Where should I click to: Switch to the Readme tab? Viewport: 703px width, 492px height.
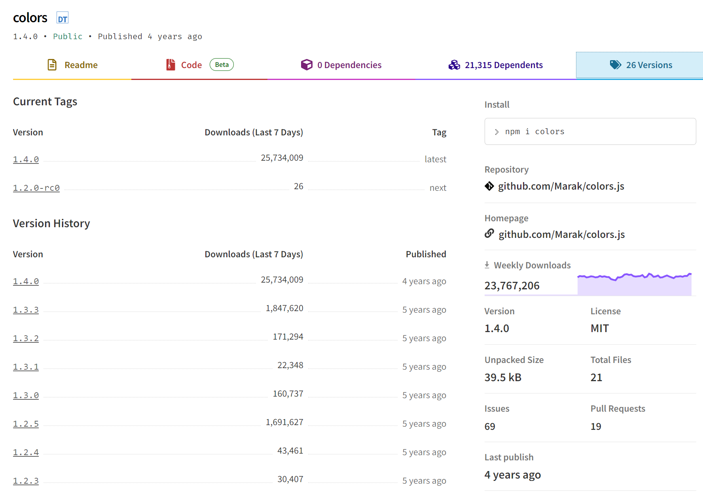[x=81, y=65]
